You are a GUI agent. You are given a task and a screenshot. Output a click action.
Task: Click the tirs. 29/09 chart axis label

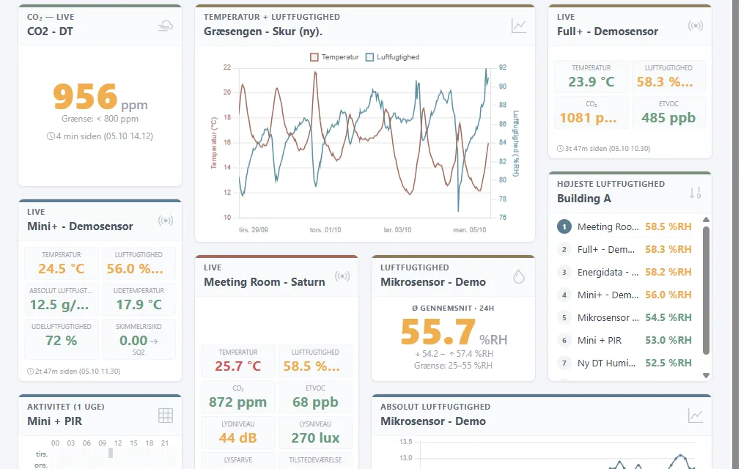[x=254, y=230]
